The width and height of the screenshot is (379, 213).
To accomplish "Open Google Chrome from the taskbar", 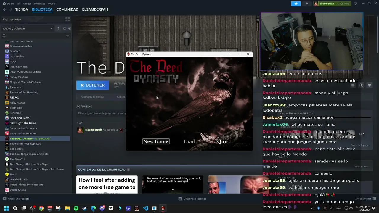I will [x=41, y=208].
